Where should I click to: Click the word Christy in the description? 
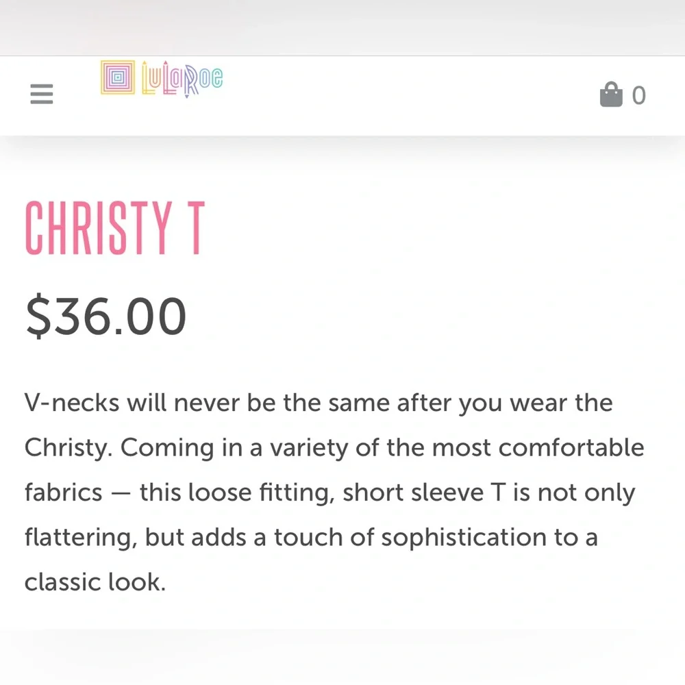(x=64, y=447)
